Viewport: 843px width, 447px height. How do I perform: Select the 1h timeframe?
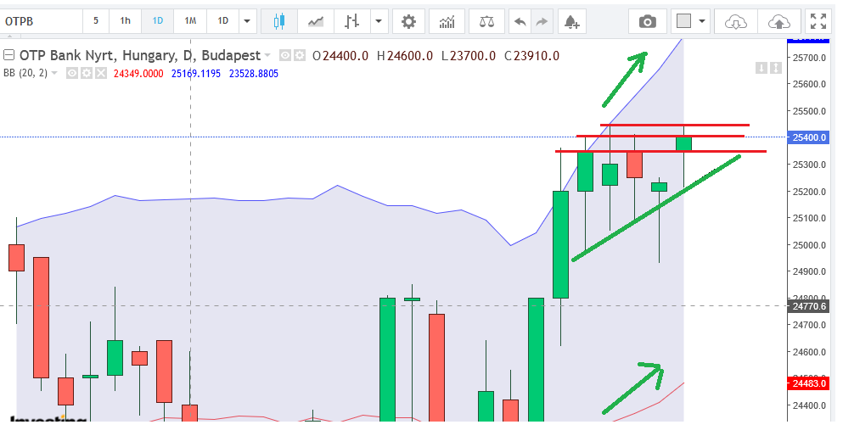(x=125, y=21)
